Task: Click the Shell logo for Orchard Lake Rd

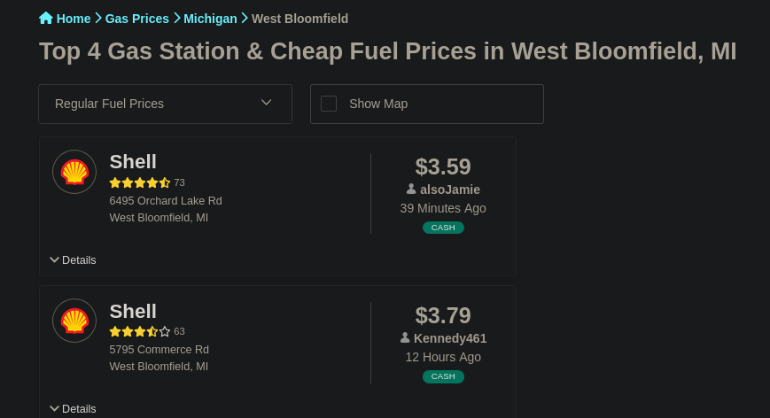Action: click(74, 172)
